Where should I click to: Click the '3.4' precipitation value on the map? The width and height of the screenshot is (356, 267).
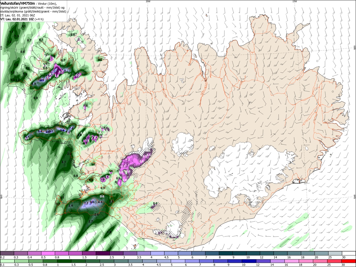pos(71,206)
